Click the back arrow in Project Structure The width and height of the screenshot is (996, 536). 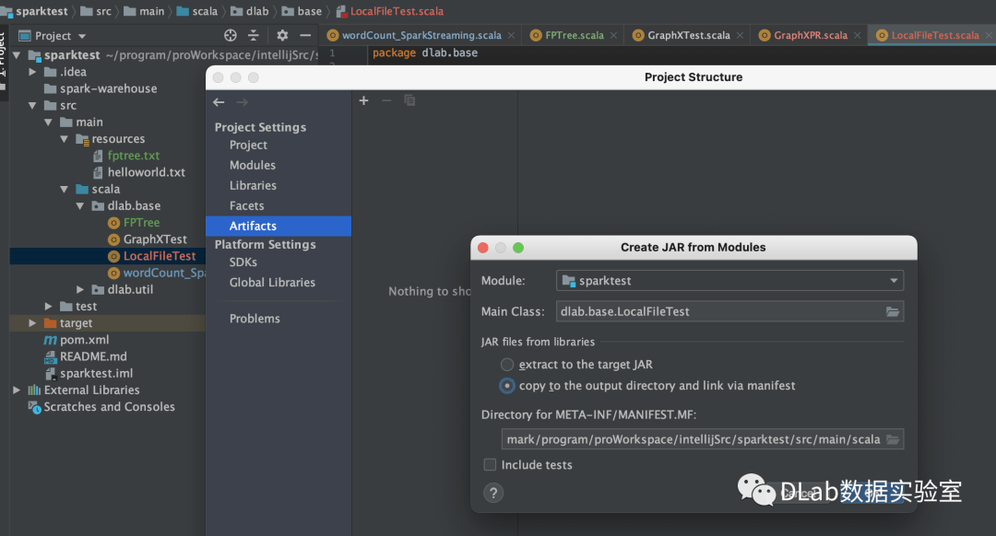pos(219,102)
